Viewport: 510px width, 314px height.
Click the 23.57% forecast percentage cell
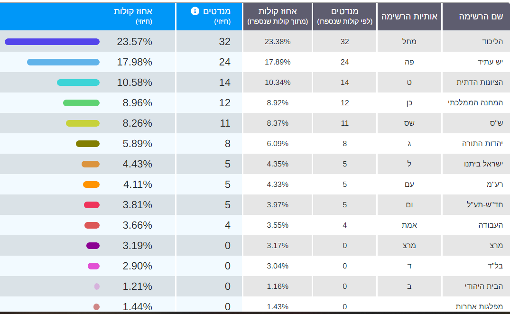coord(135,42)
